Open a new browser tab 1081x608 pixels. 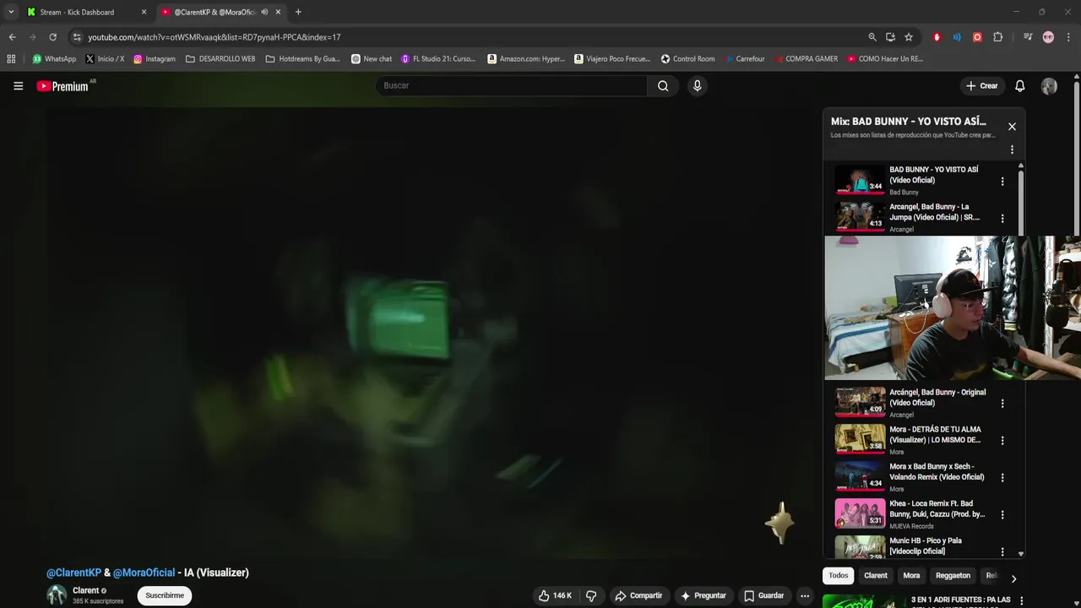pos(298,12)
